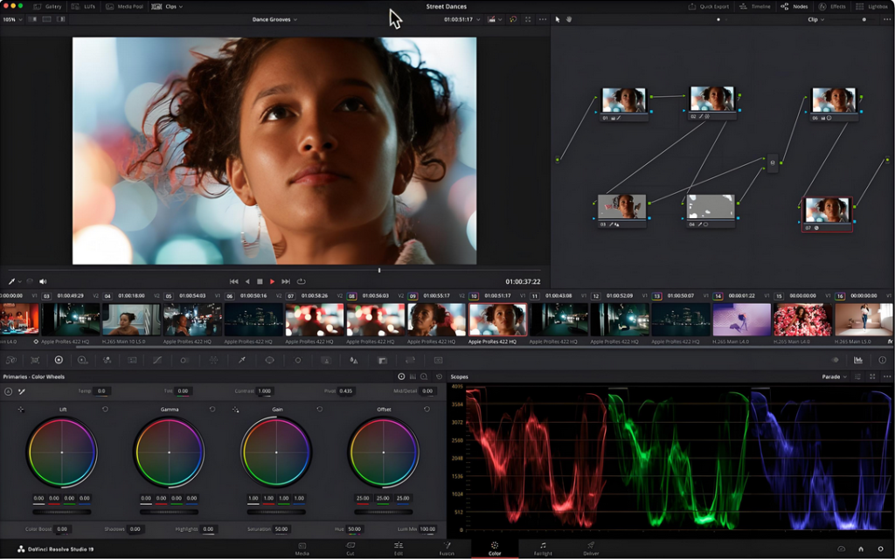
Task: Click the stop playback button
Action: pos(260,281)
